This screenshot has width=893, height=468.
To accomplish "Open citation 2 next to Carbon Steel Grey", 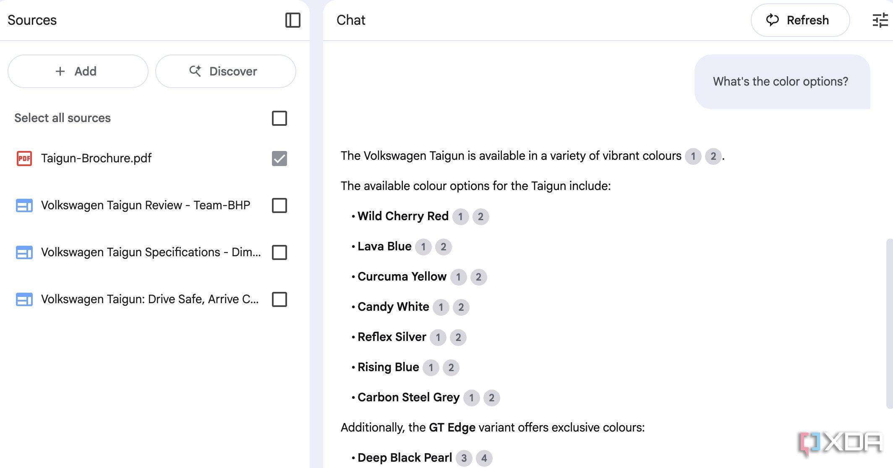I will tap(492, 398).
